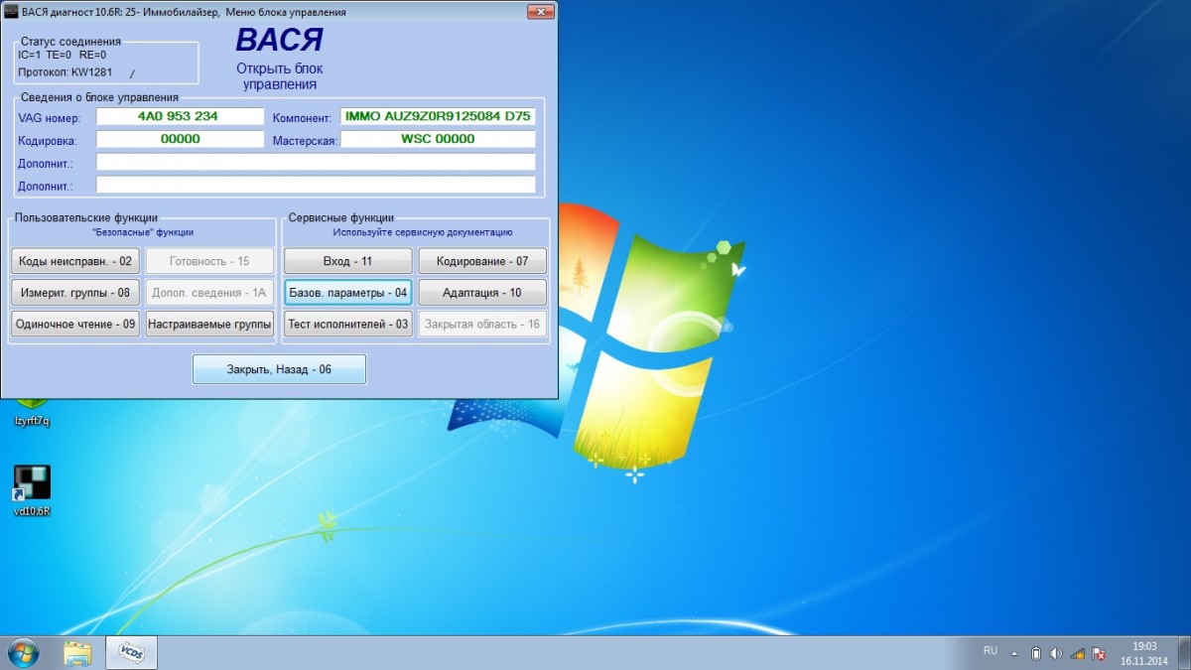Click the Мастерская field WSC 00000
Image resolution: width=1191 pixels, height=670 pixels.
(x=438, y=139)
